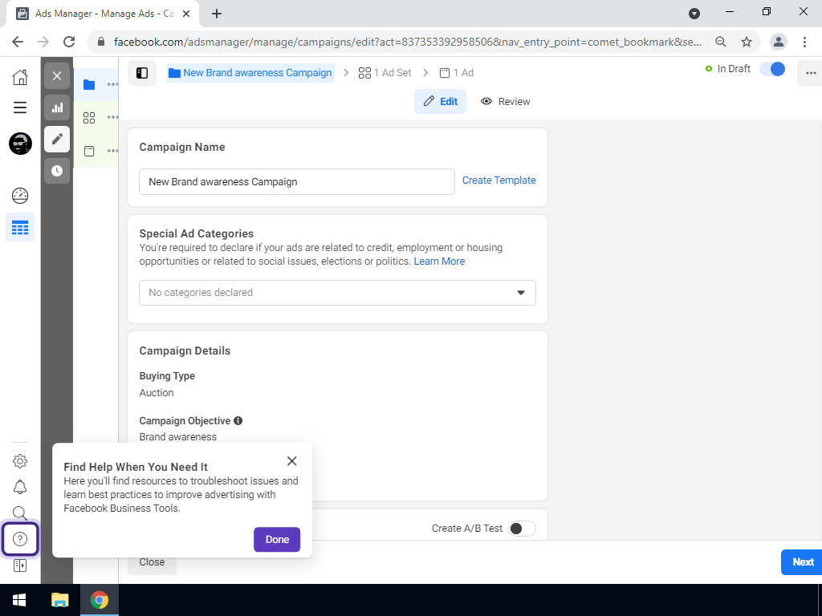Open the hamburger all-tools menu
The image size is (822, 616).
click(20, 107)
